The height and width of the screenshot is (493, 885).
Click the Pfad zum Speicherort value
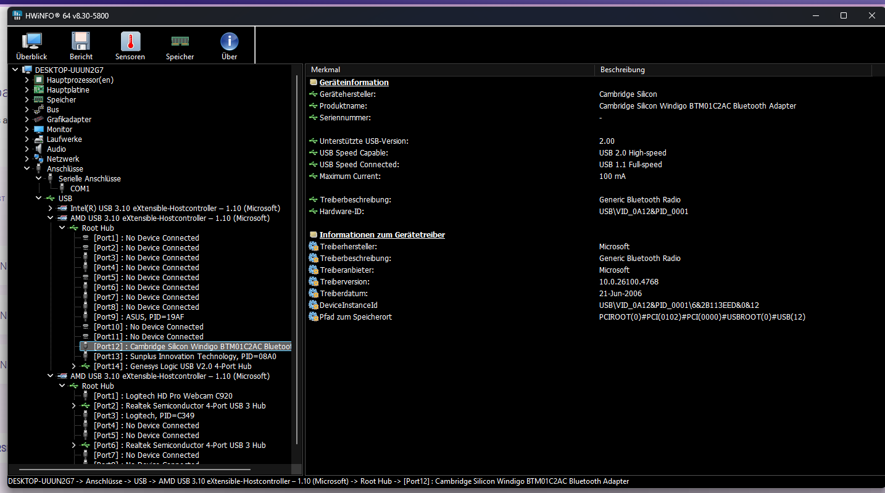[702, 317]
